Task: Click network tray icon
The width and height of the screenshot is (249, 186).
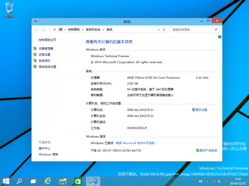Action: tap(214, 181)
